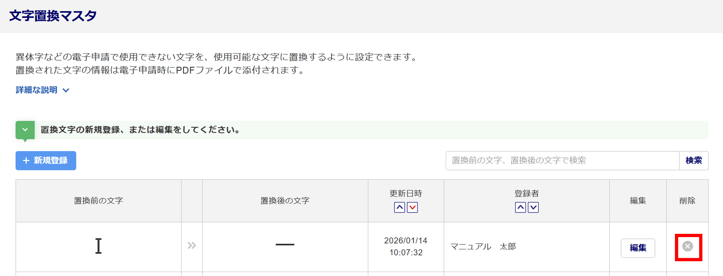Screen dimensions: 723x276
Task: Sort 登録者 column descending
Action: (533, 208)
